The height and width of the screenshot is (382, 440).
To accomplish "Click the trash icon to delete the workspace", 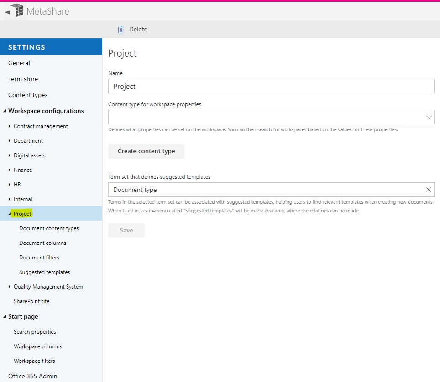I will click(x=120, y=29).
